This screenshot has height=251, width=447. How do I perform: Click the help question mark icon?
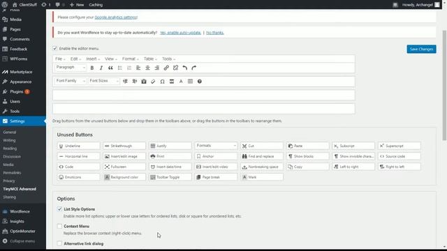click(200, 82)
